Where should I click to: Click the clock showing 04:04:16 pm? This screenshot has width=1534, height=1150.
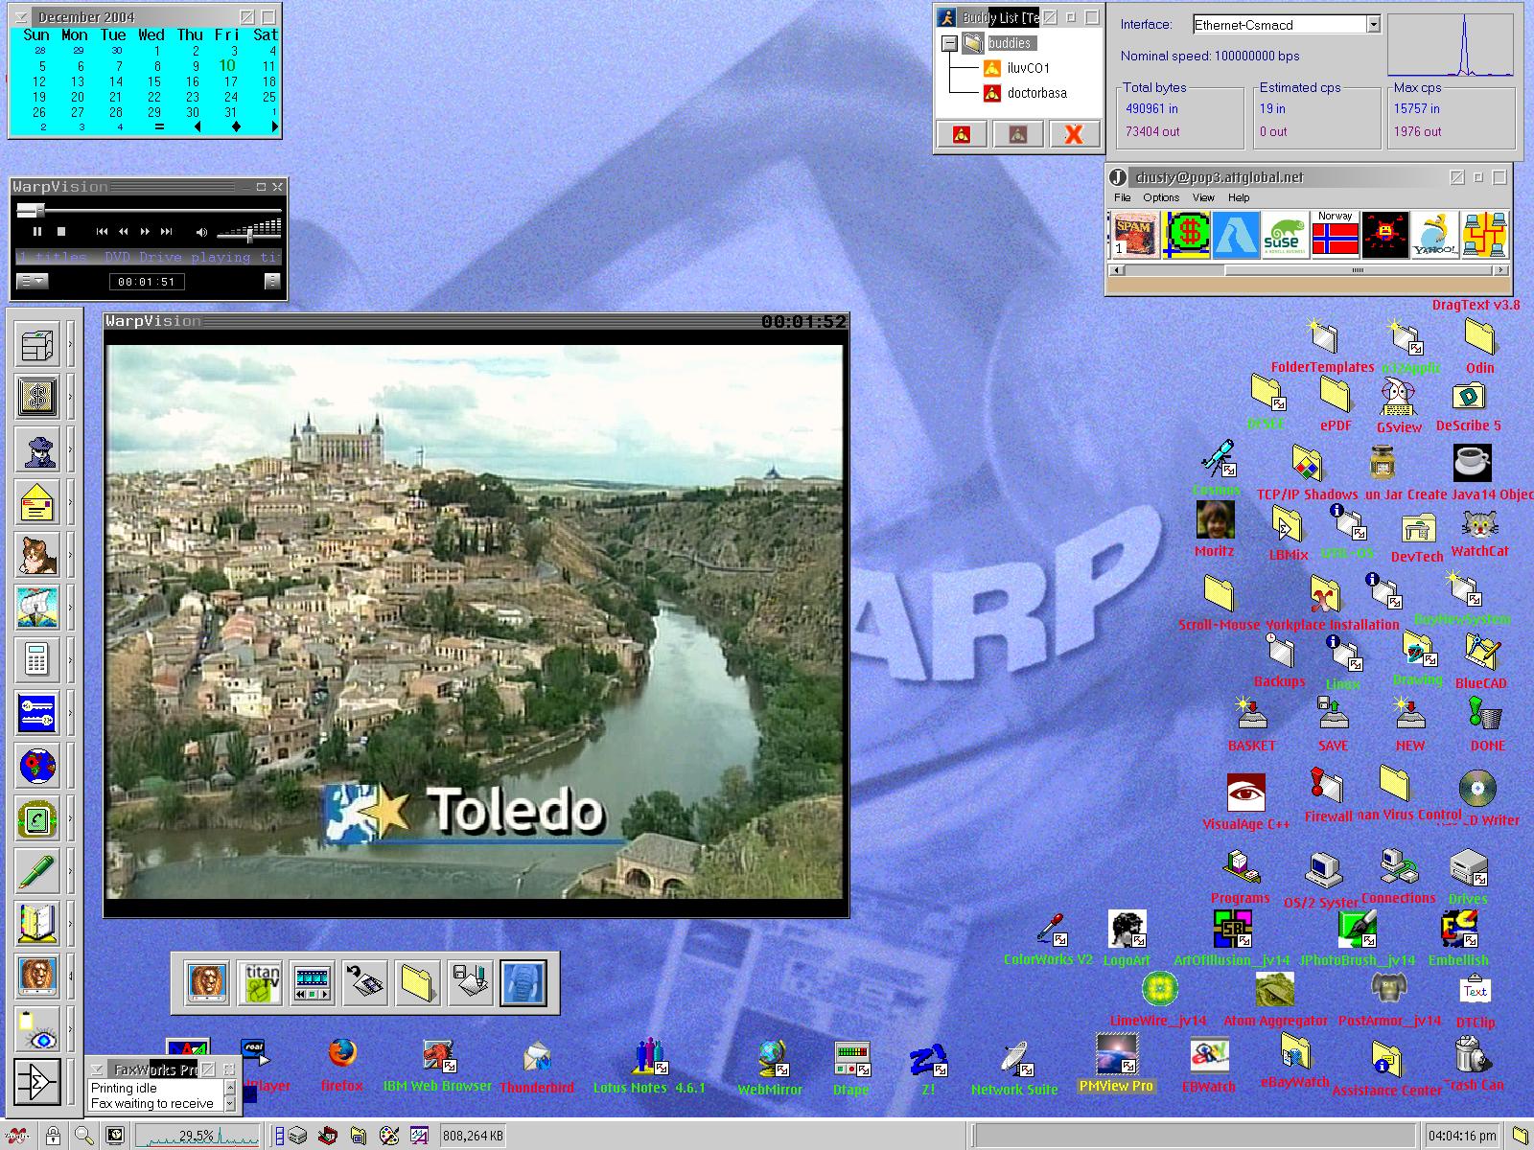(1463, 1136)
